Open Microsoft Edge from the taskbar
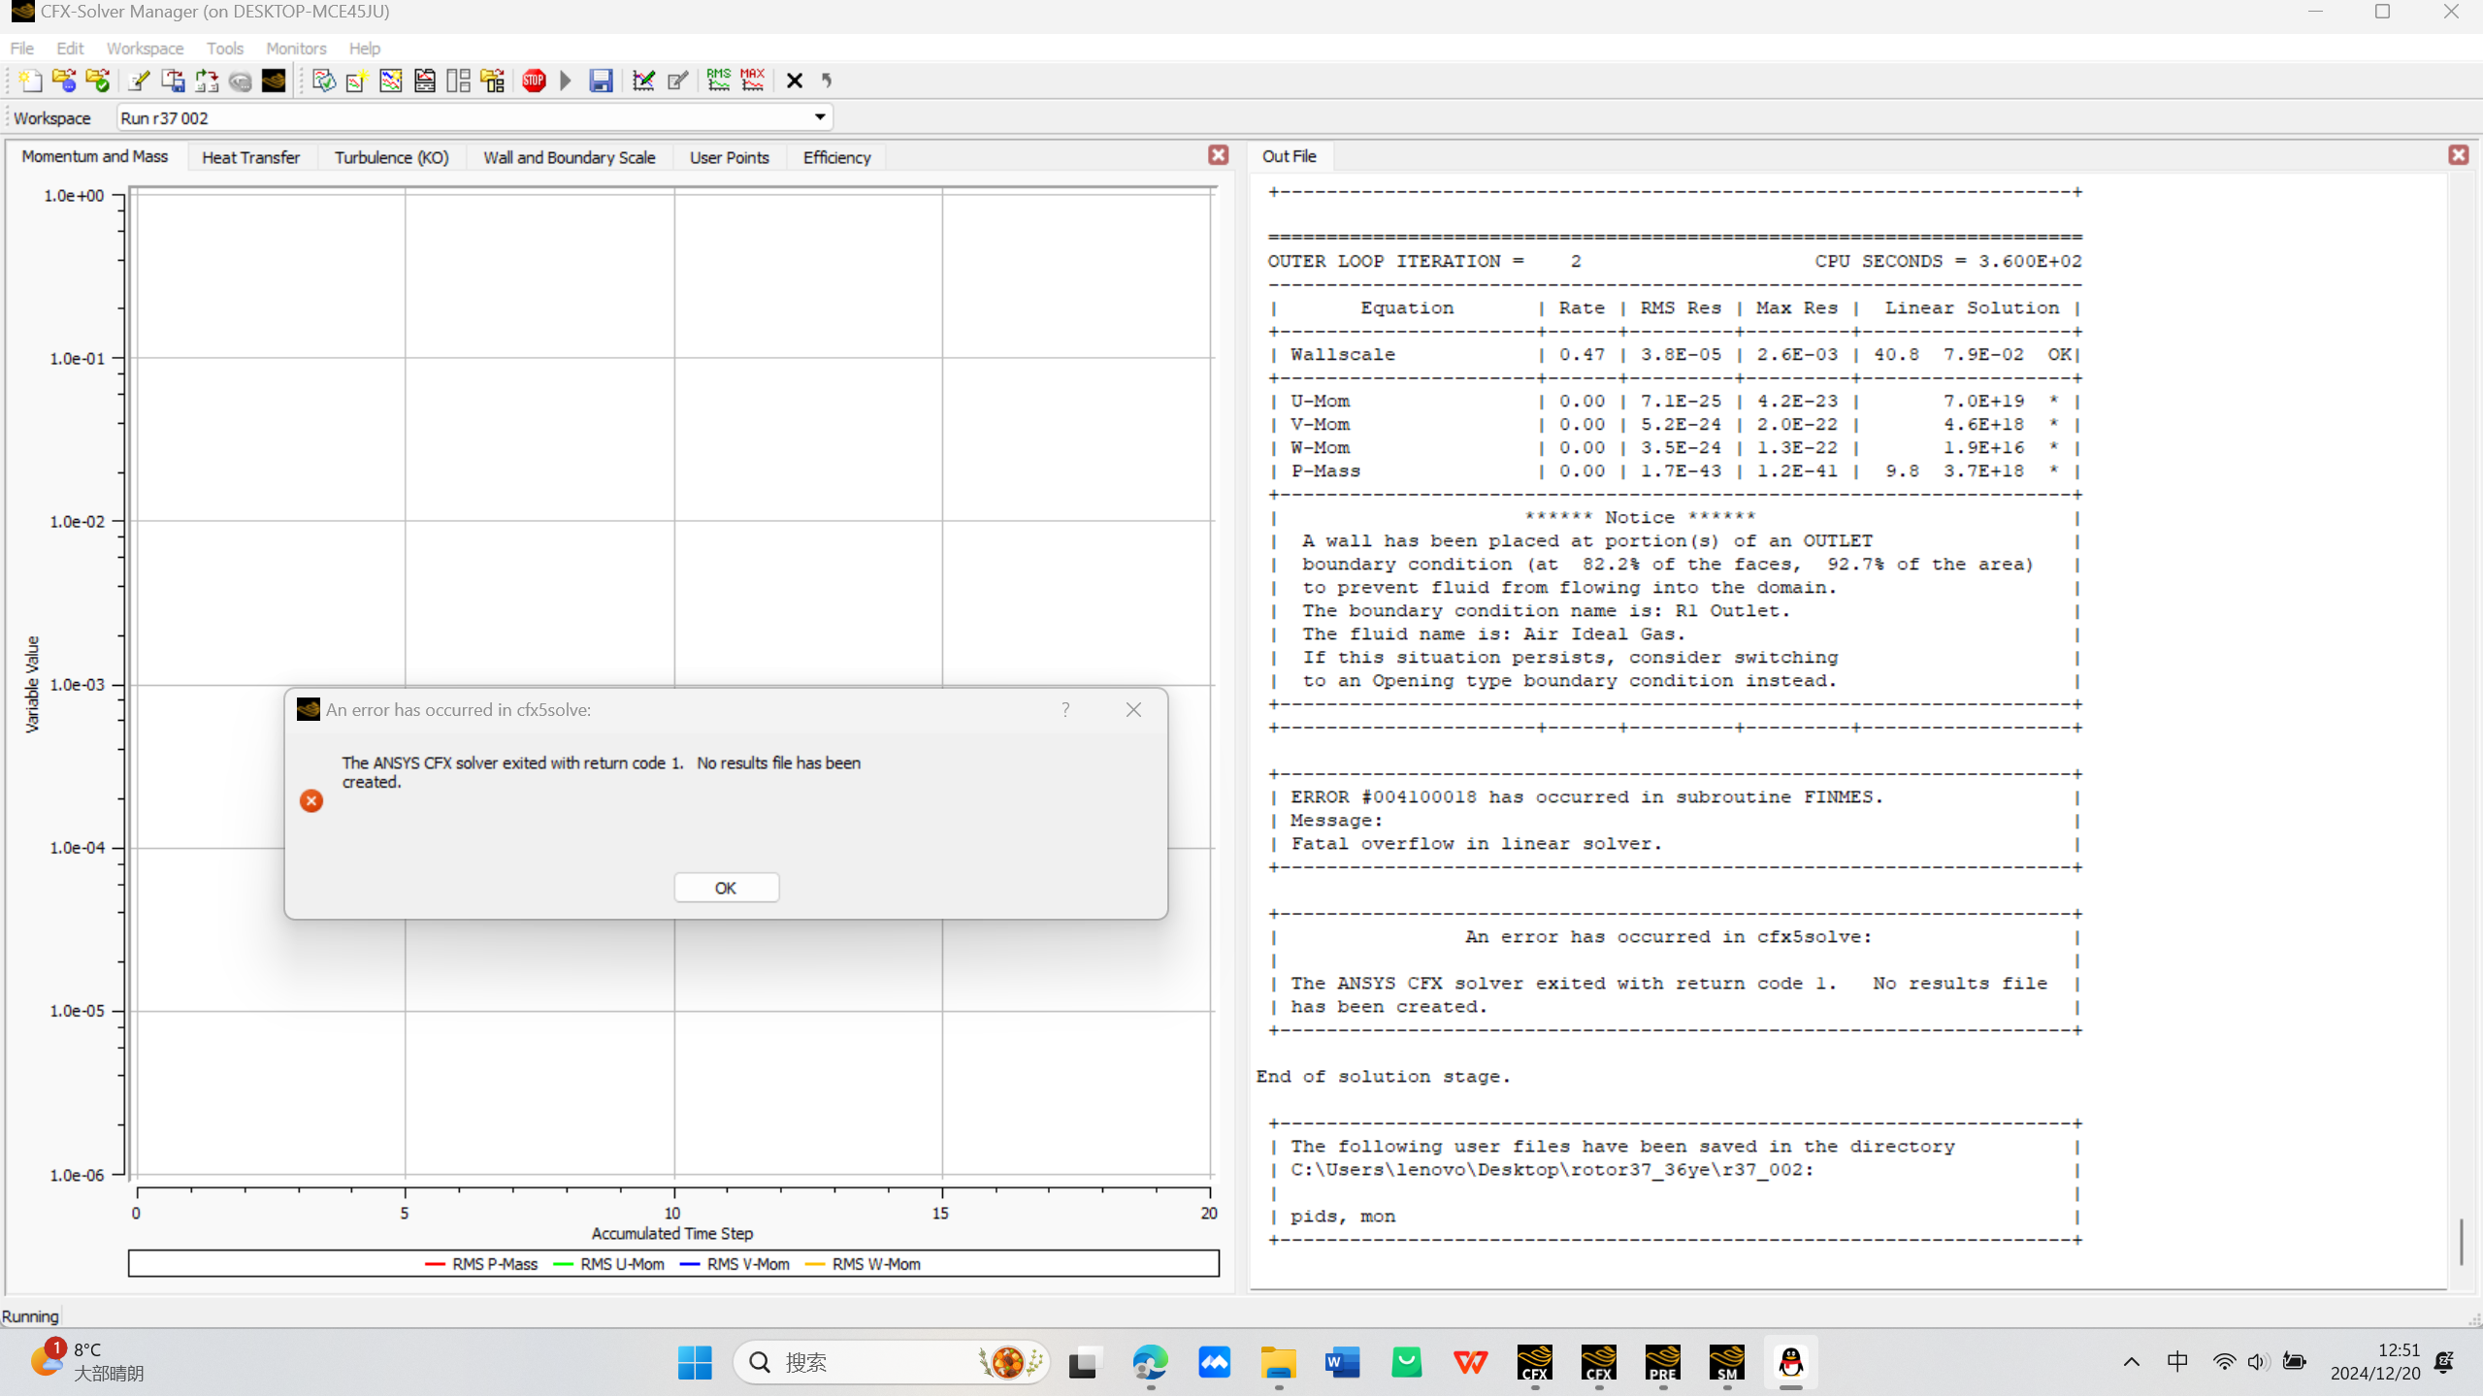The width and height of the screenshot is (2483, 1396). 1150,1363
